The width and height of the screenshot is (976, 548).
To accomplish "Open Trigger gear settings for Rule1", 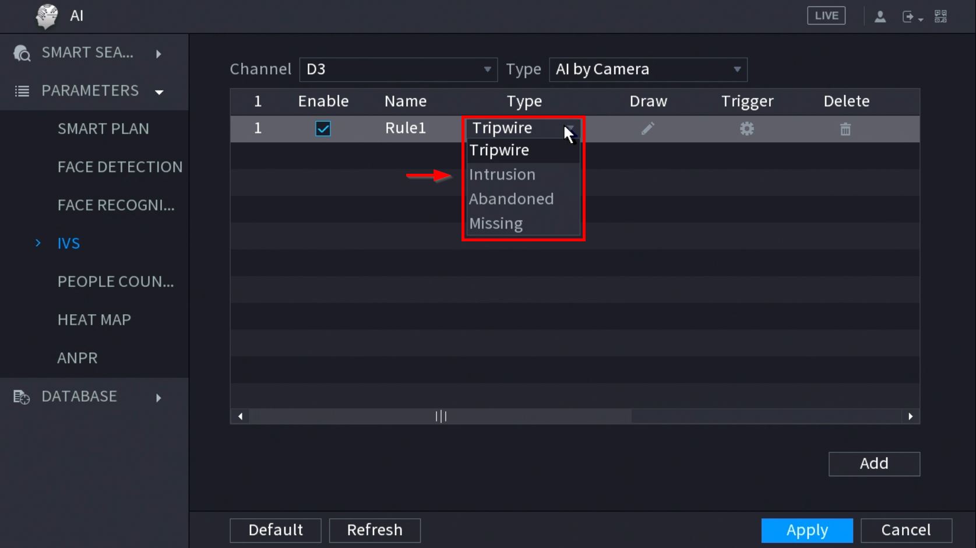I will (x=747, y=128).
